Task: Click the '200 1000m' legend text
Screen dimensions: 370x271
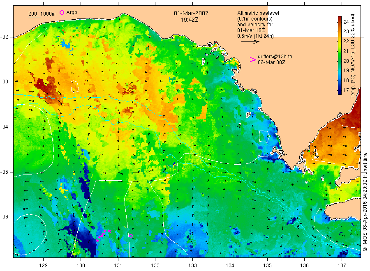Action: (42, 14)
